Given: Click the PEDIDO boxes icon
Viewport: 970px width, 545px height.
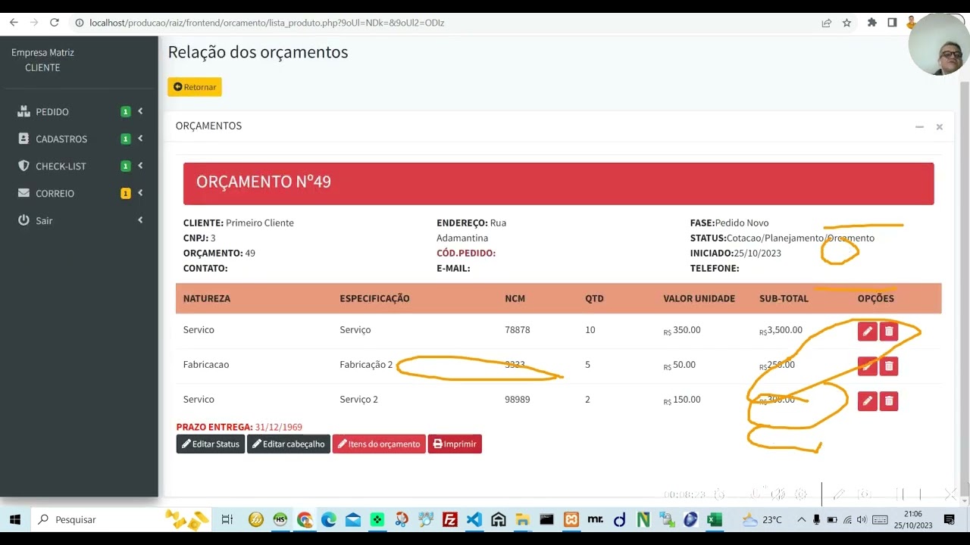Looking at the screenshot, I should coord(23,111).
